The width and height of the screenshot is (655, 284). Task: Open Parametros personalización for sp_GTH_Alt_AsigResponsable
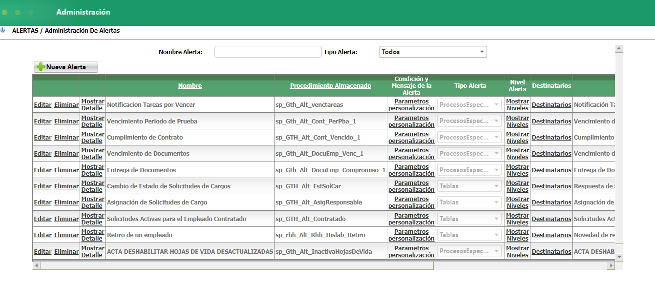tap(411, 203)
